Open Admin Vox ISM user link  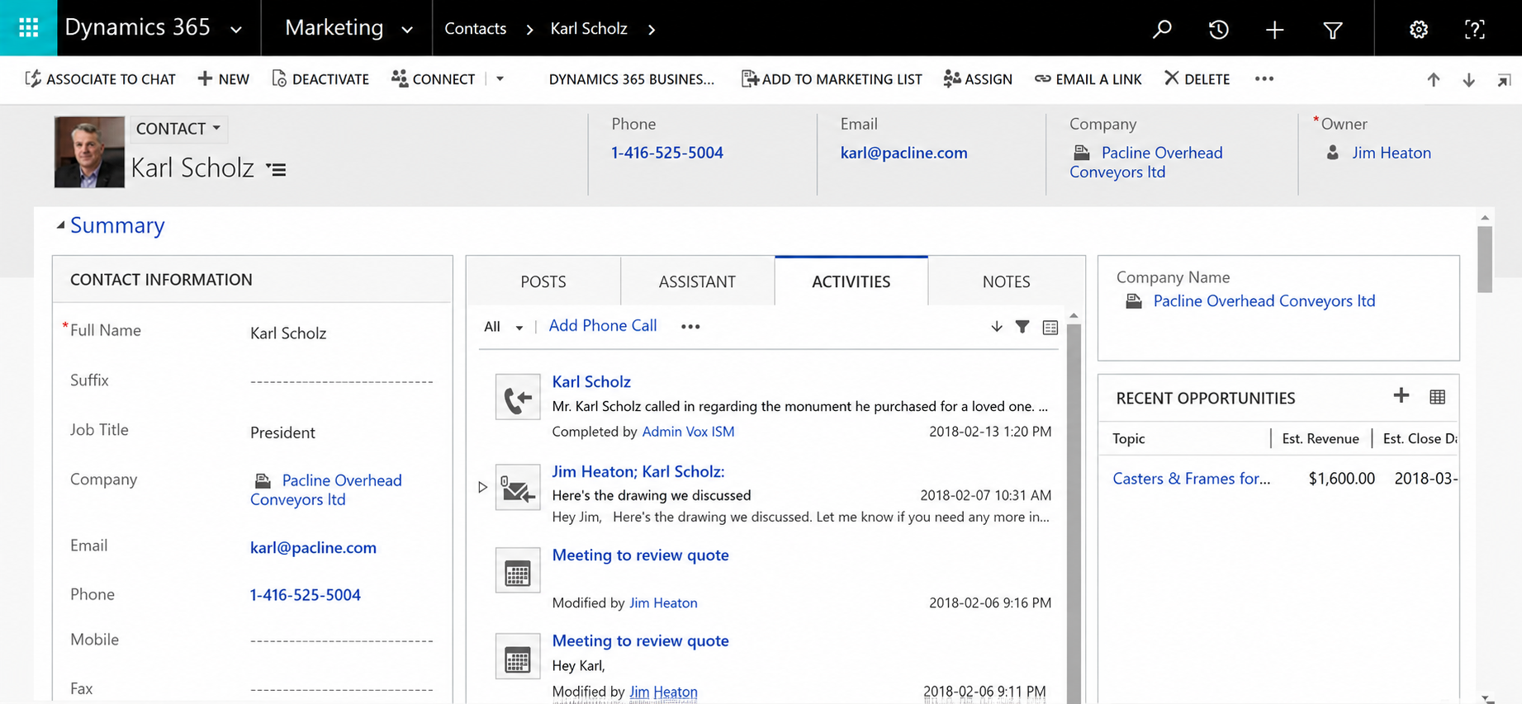(x=688, y=432)
